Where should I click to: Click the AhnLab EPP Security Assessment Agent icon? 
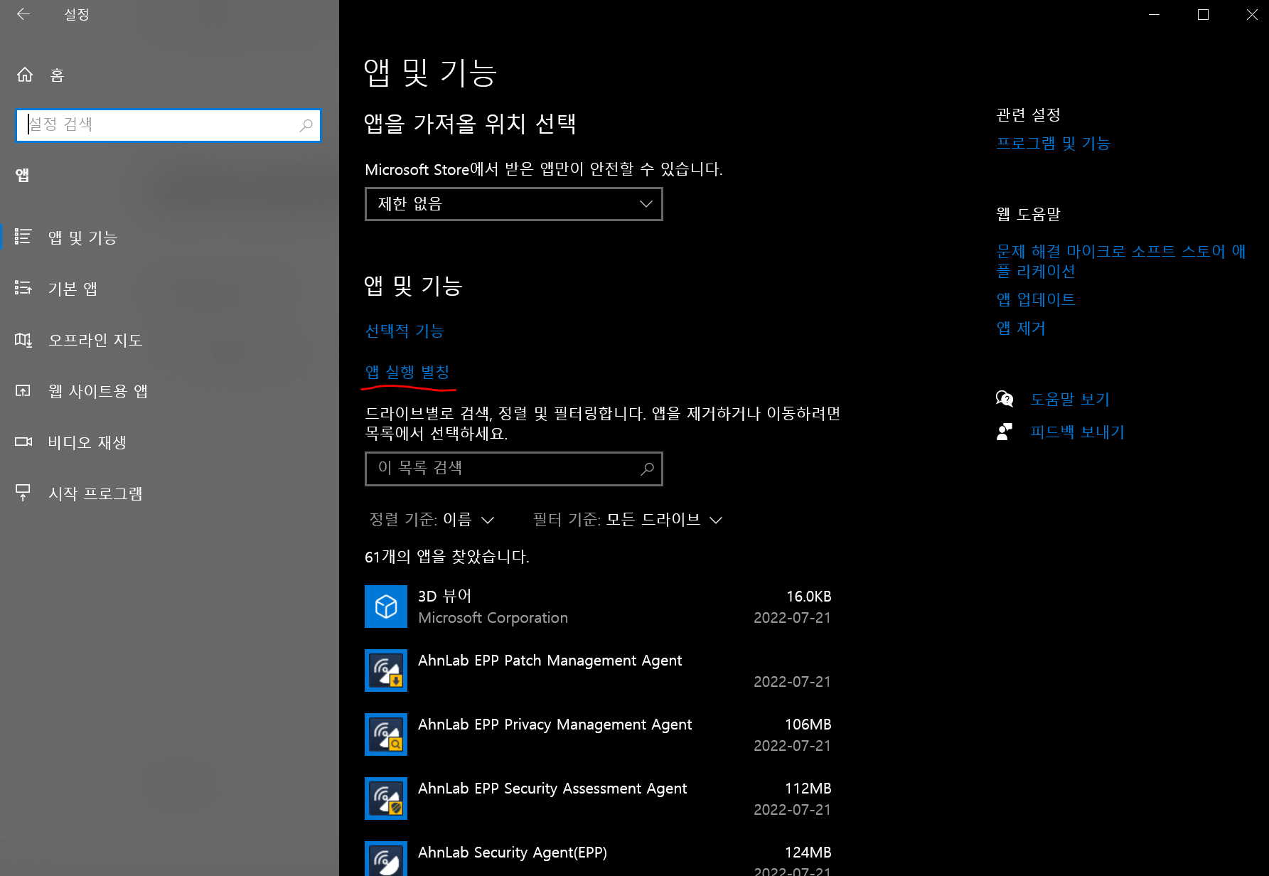tap(386, 798)
